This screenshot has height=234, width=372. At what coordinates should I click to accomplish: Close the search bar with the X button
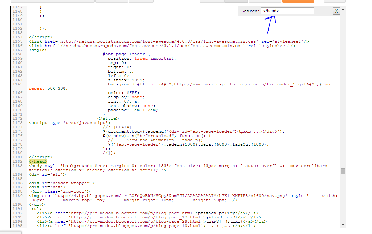coord(336,11)
